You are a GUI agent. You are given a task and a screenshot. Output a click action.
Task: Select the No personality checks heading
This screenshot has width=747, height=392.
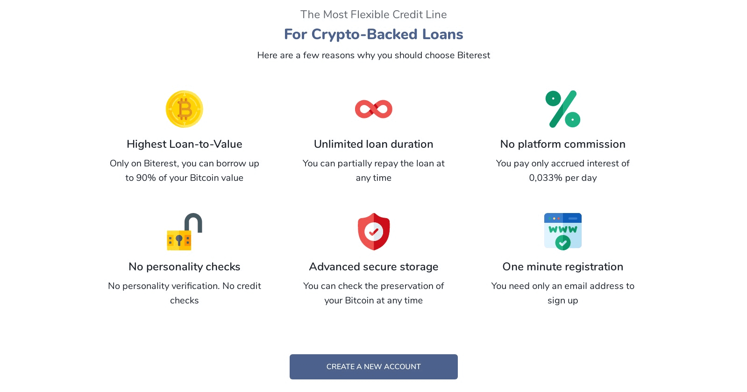click(x=185, y=267)
